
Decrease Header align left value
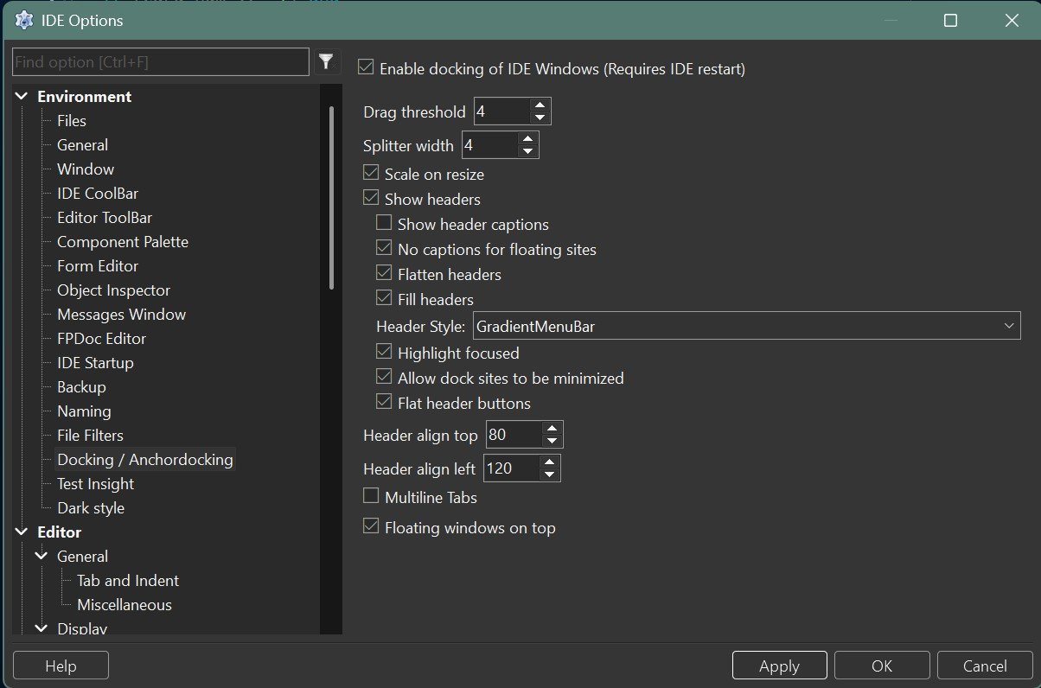(x=547, y=473)
